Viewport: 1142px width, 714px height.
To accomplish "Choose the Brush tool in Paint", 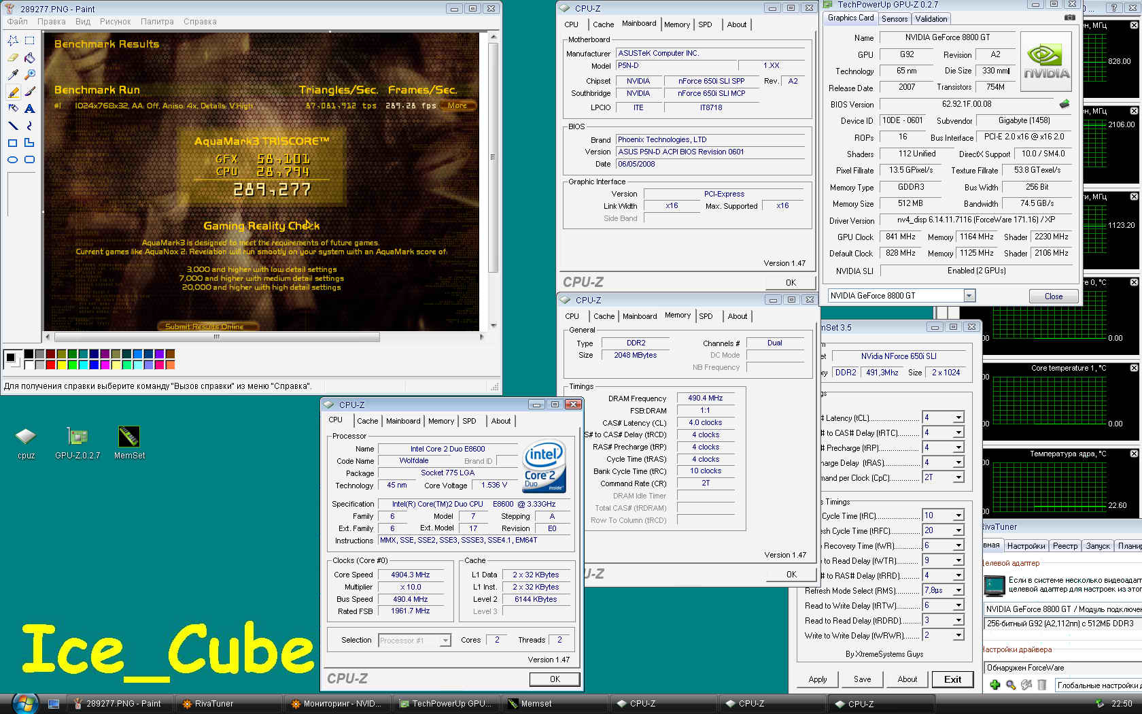I will point(30,91).
